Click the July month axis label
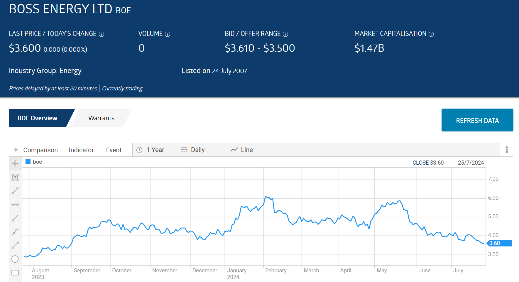Image resolution: width=519 pixels, height=282 pixels. point(458,270)
